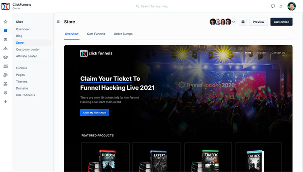Screen dimensions: 303x172
Task: Open the Expert Secrets product card
Action: point(156,157)
